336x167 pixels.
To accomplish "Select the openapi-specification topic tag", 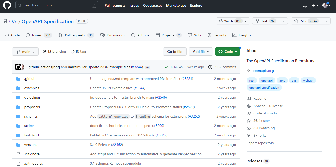I will [x=264, y=87].
